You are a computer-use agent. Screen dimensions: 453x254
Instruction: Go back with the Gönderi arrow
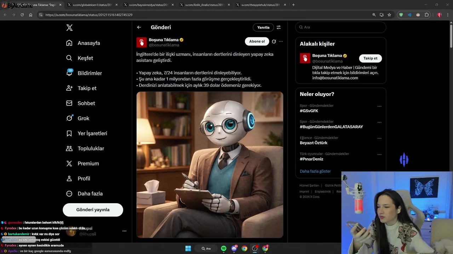[139, 27]
